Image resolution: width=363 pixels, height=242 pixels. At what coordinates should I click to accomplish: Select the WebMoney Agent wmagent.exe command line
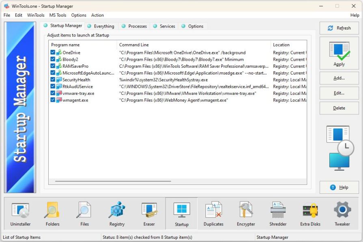pyautogui.click(x=173, y=100)
